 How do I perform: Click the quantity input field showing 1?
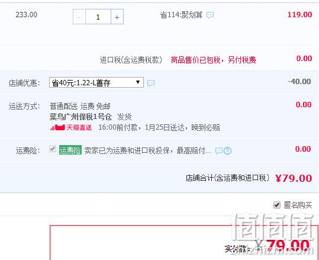click(x=98, y=17)
